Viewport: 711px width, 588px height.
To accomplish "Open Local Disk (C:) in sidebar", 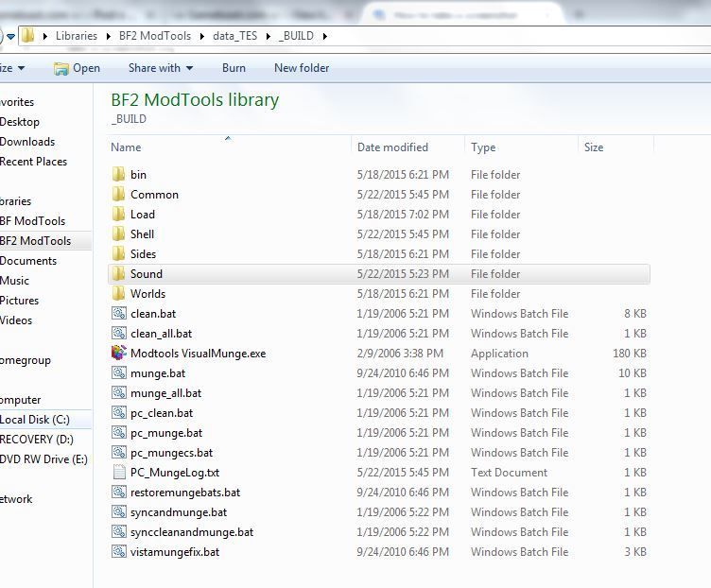I will click(35, 420).
